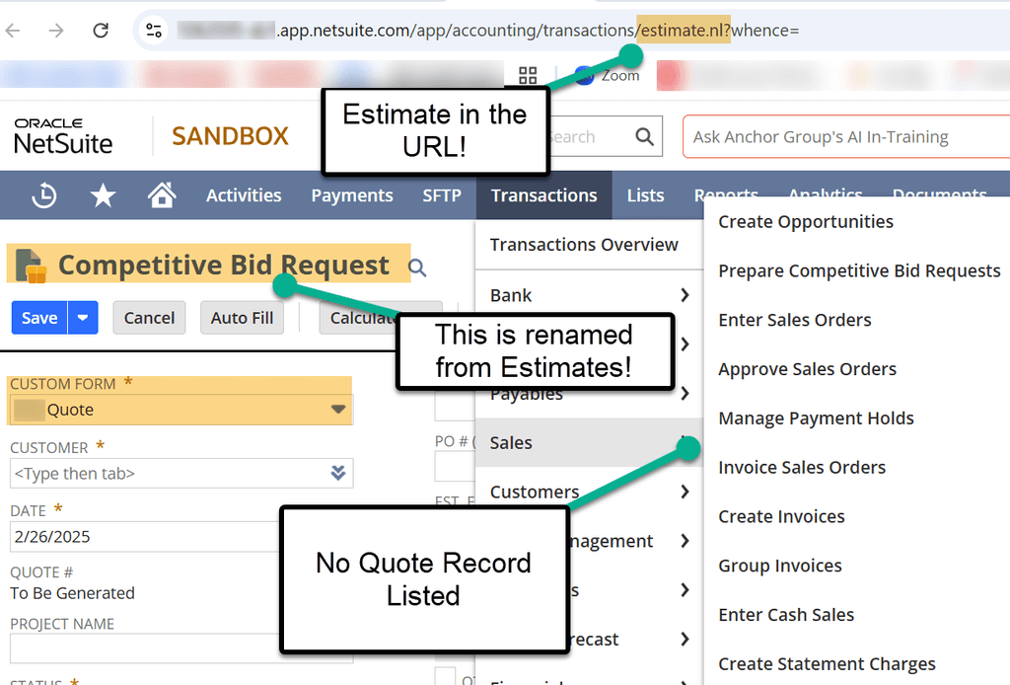This screenshot has height=685, width=1010.
Task: Open the SFTP menu
Action: pos(442,195)
